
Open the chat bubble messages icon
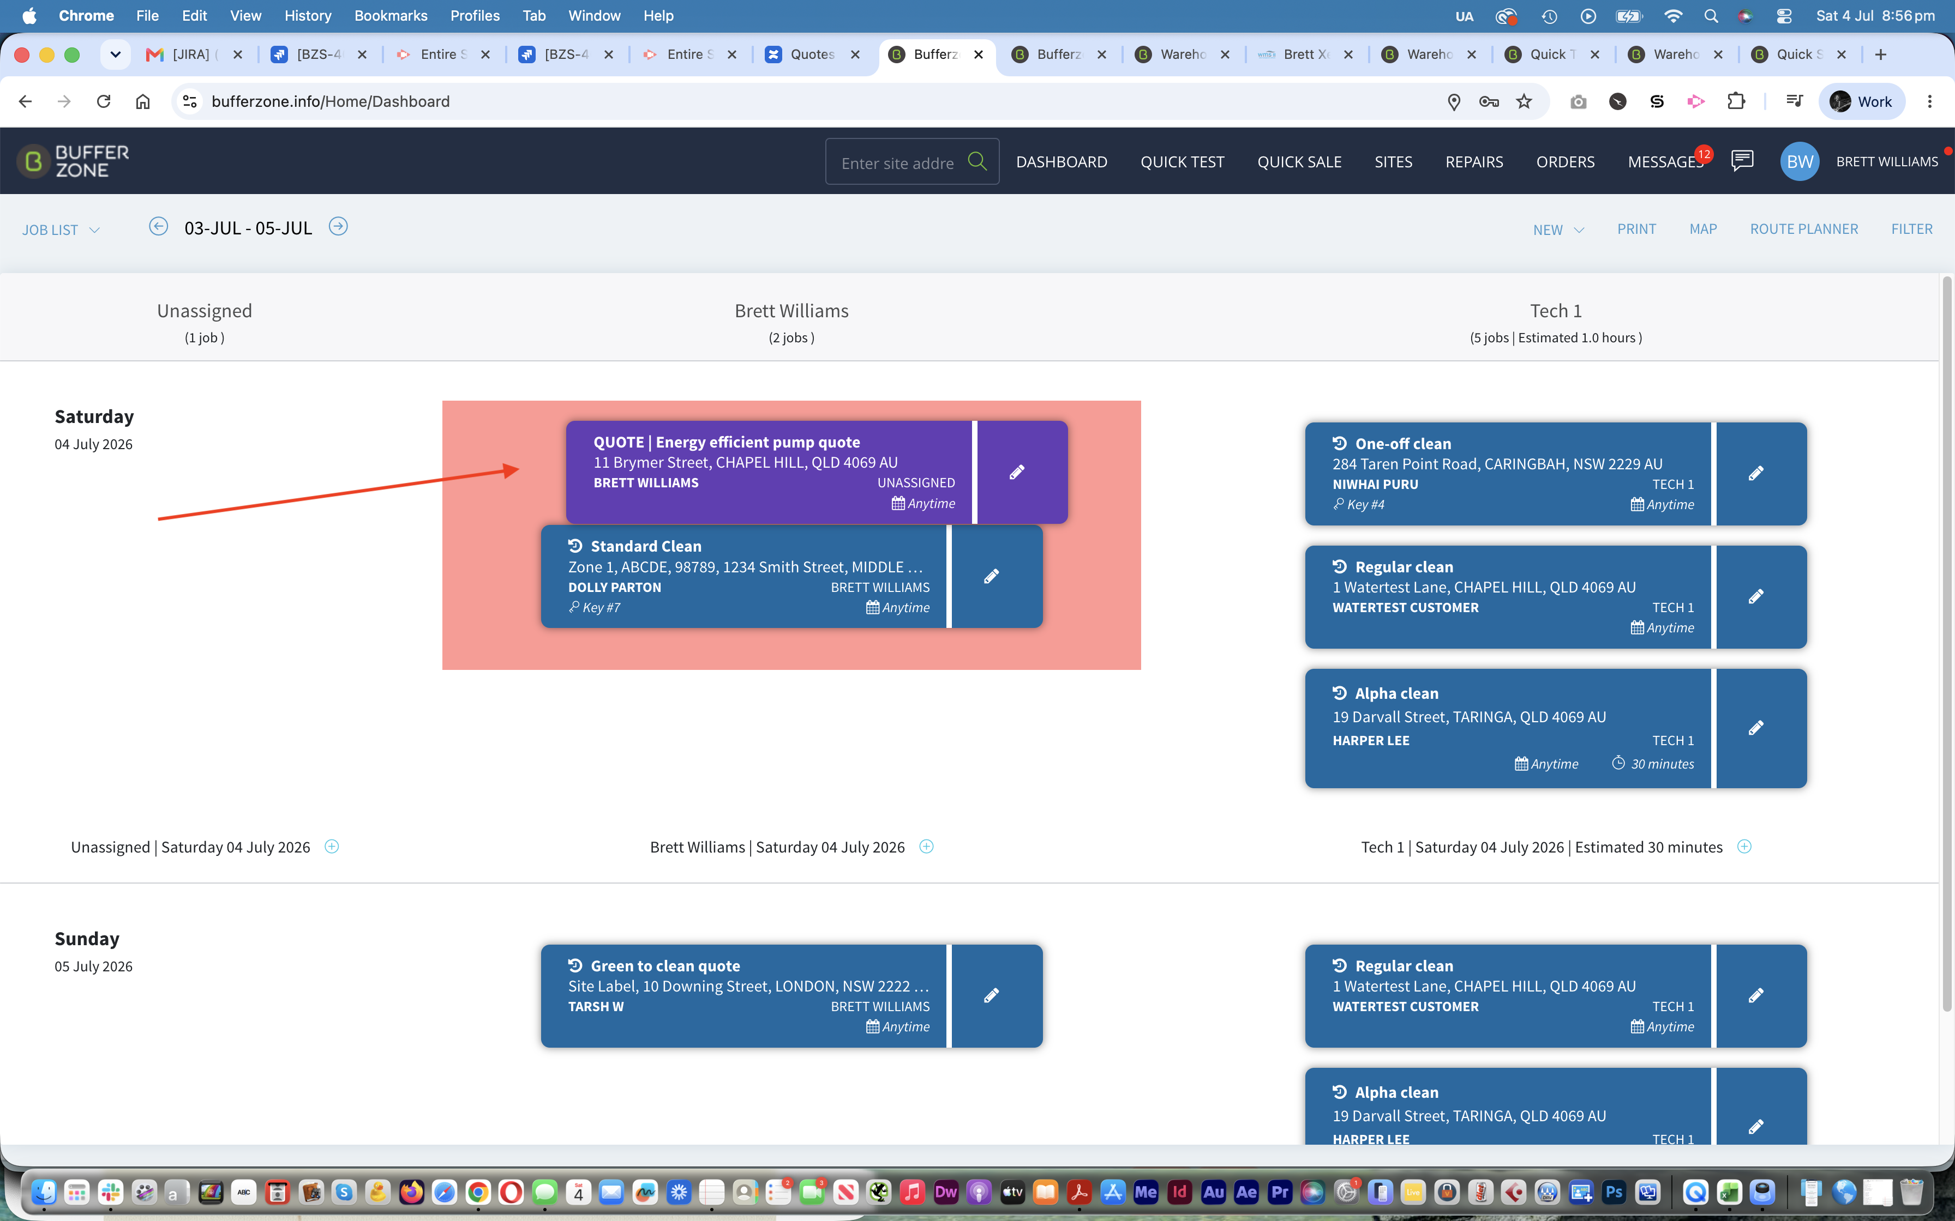1742,161
